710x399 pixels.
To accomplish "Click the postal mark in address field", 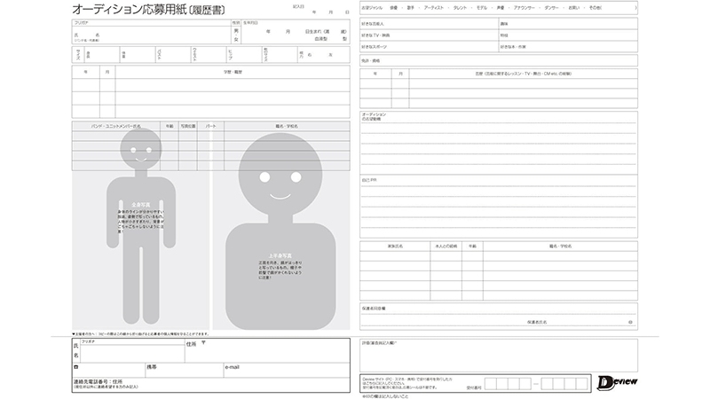I will tap(203, 341).
